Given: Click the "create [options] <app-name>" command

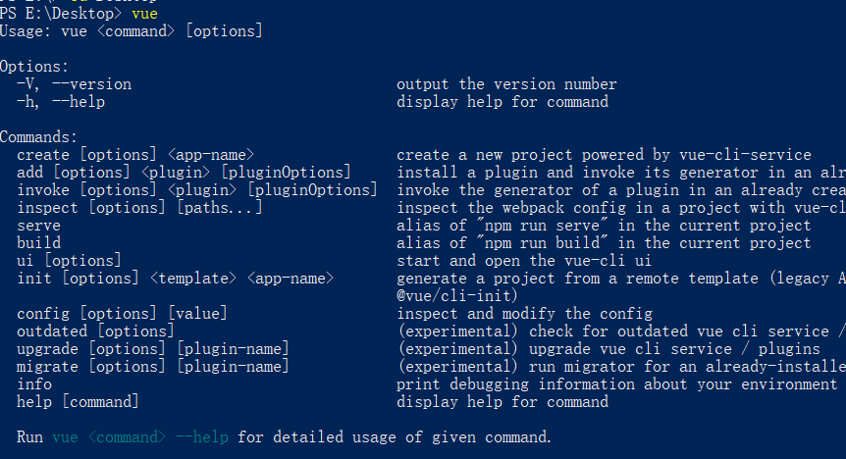Looking at the screenshot, I should 135,155.
